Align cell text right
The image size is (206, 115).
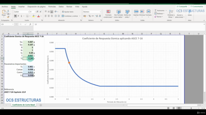click(52, 16)
